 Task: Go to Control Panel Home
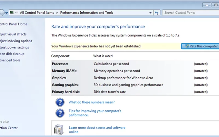[x=13, y=24]
